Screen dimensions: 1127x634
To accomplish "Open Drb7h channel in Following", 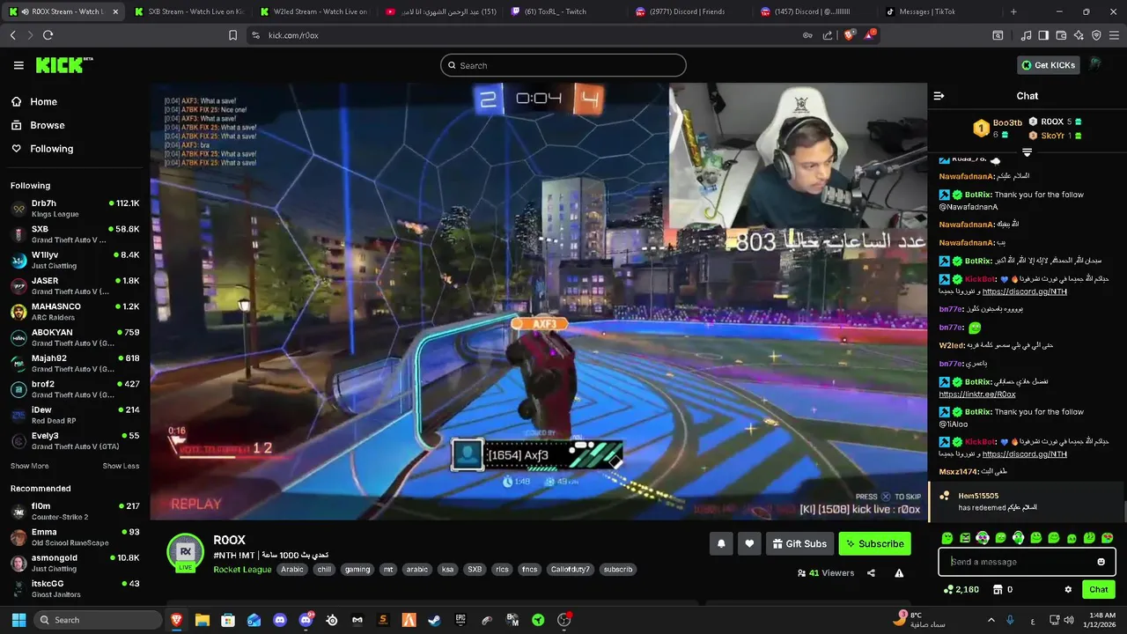I will point(75,208).
